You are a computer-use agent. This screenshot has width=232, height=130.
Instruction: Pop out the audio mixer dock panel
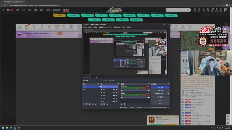(x=149, y=84)
